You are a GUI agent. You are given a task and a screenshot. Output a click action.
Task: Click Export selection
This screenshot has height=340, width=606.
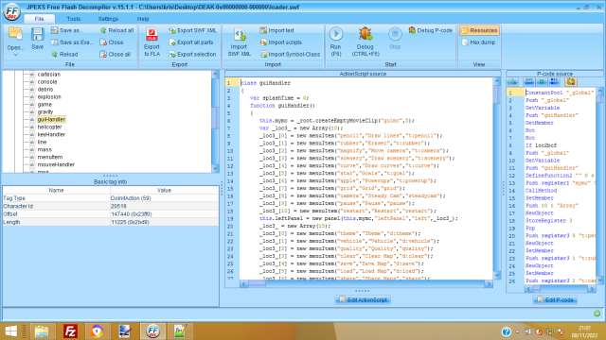click(x=192, y=55)
